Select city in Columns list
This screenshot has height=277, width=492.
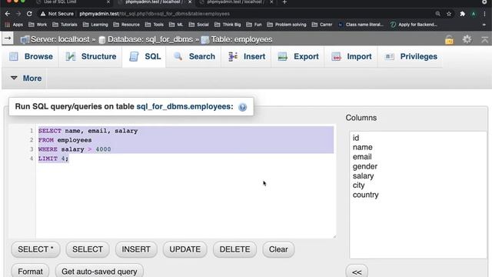359,185
